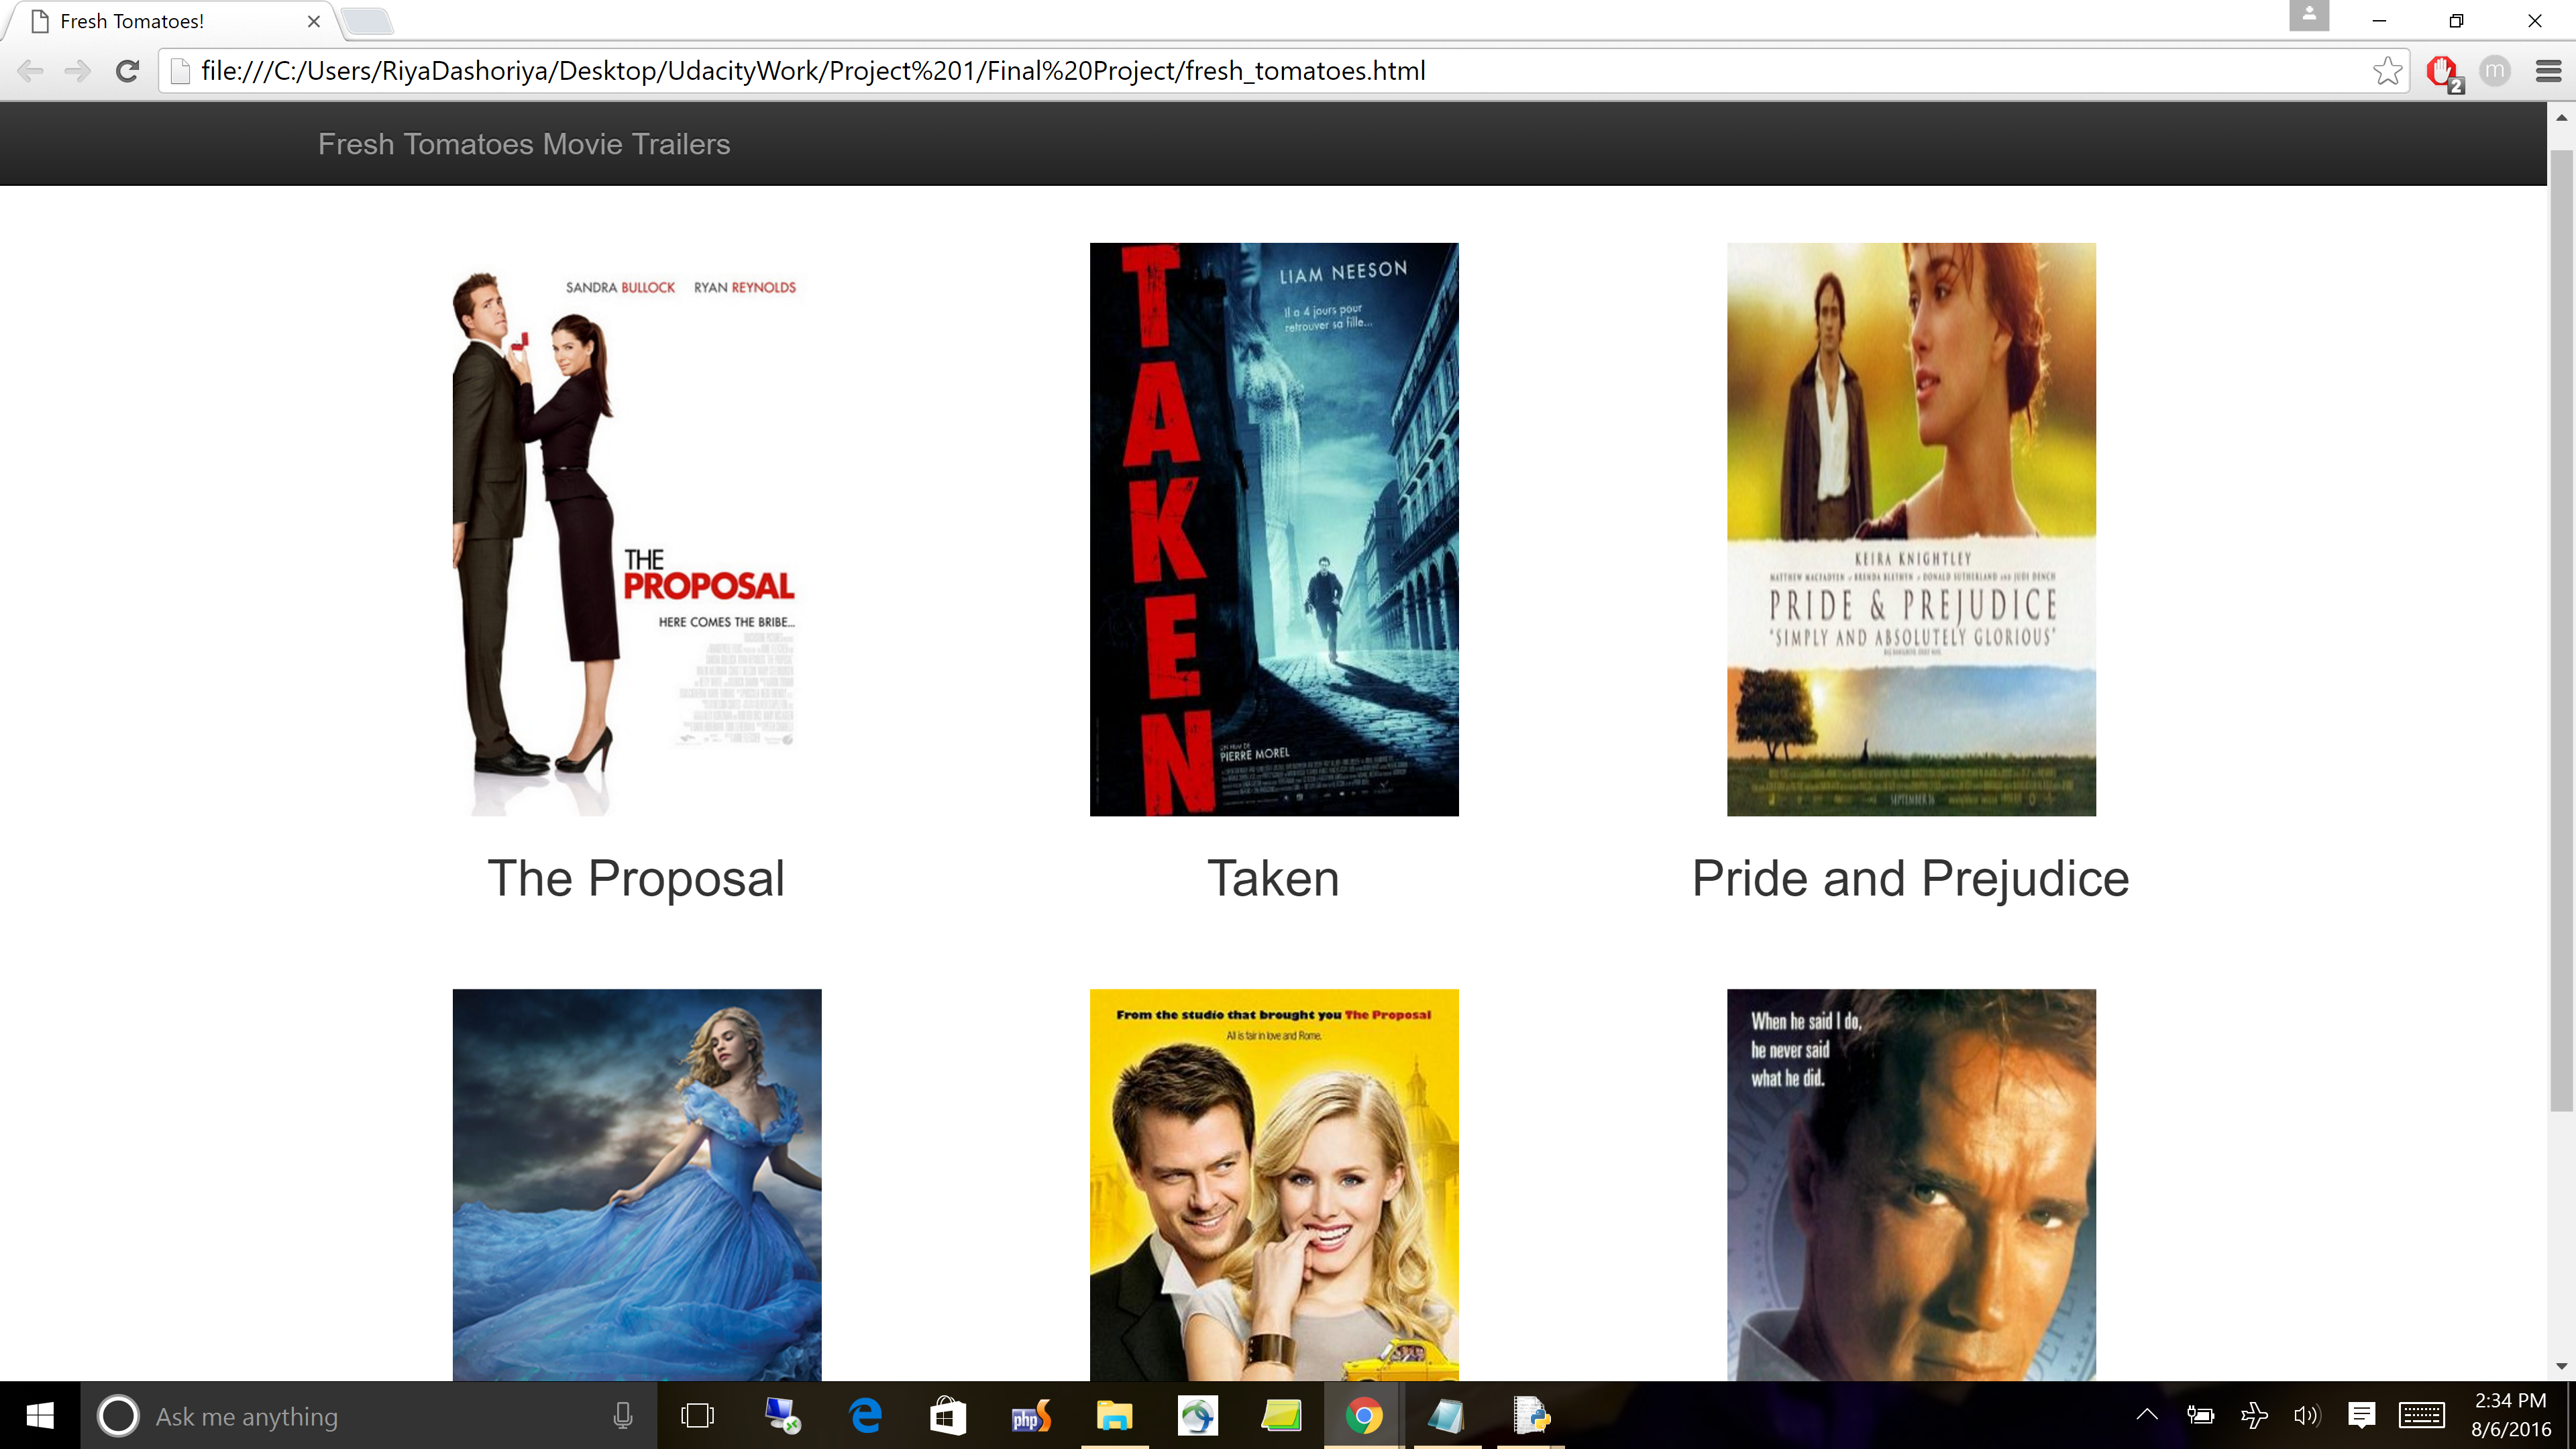Click the 'Taken' movie title
2576x1449 pixels.
click(1273, 879)
